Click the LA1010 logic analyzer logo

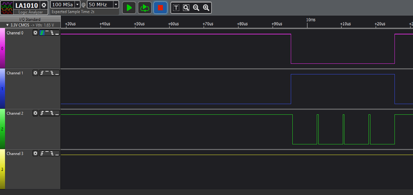point(7,7)
